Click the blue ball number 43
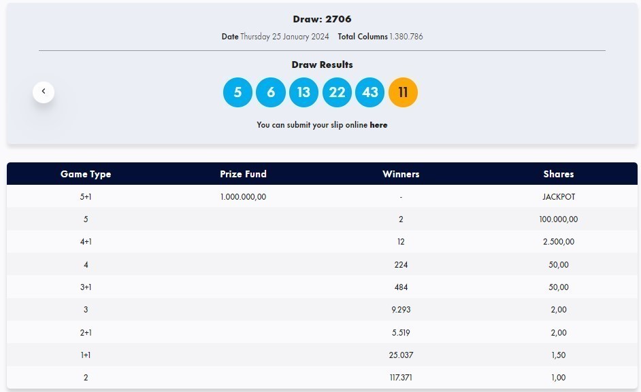The width and height of the screenshot is (641, 392). click(369, 92)
